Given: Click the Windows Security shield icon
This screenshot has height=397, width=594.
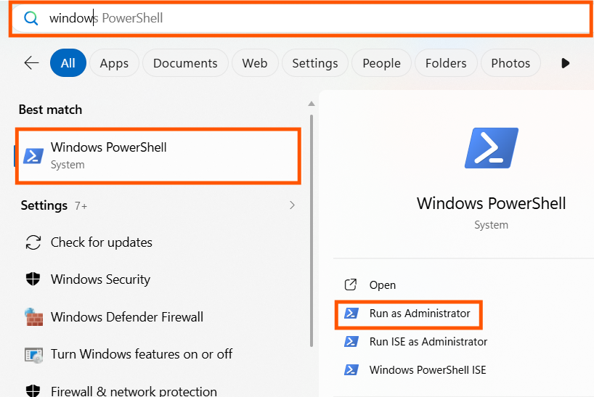Looking at the screenshot, I should (33, 279).
